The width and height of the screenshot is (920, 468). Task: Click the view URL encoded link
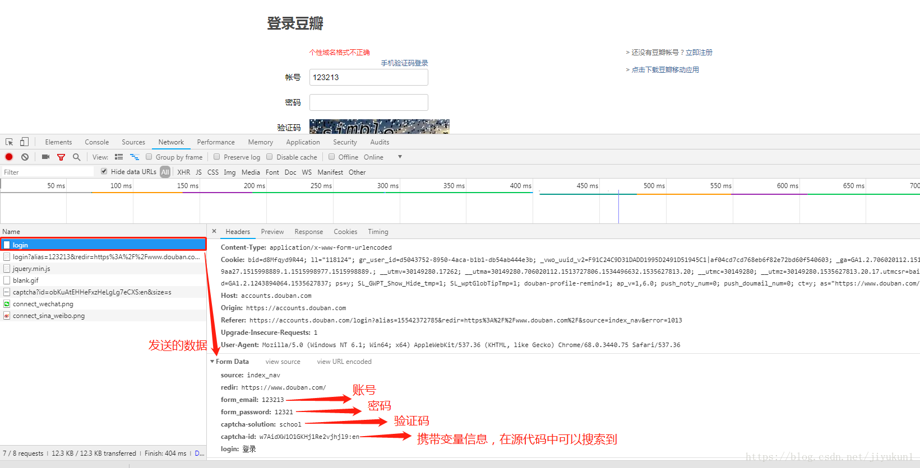click(x=344, y=362)
